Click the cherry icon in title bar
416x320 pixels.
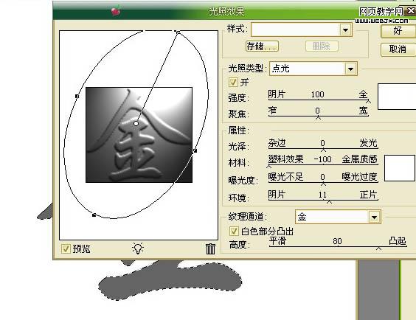tap(116, 11)
